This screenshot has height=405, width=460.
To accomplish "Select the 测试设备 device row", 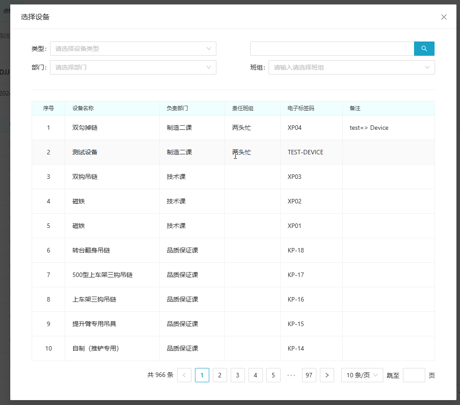I will point(233,152).
